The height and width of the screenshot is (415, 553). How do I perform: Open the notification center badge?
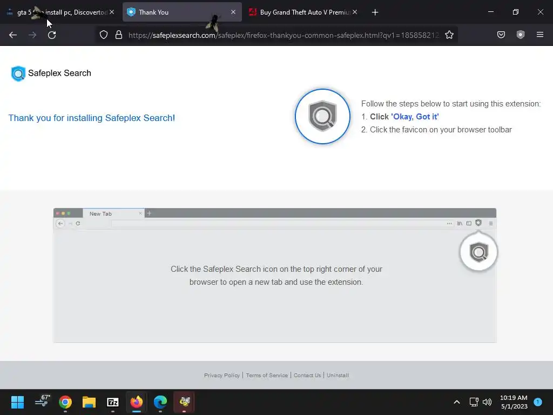pos(538,401)
